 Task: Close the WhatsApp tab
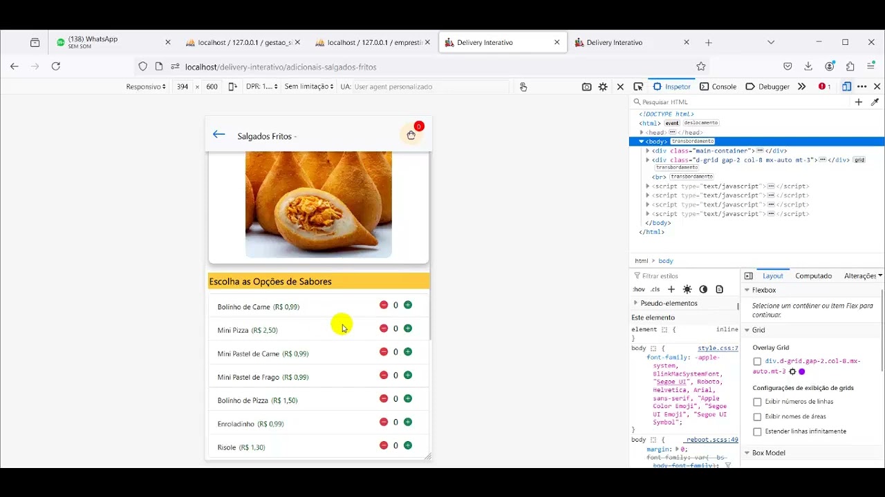point(167,42)
